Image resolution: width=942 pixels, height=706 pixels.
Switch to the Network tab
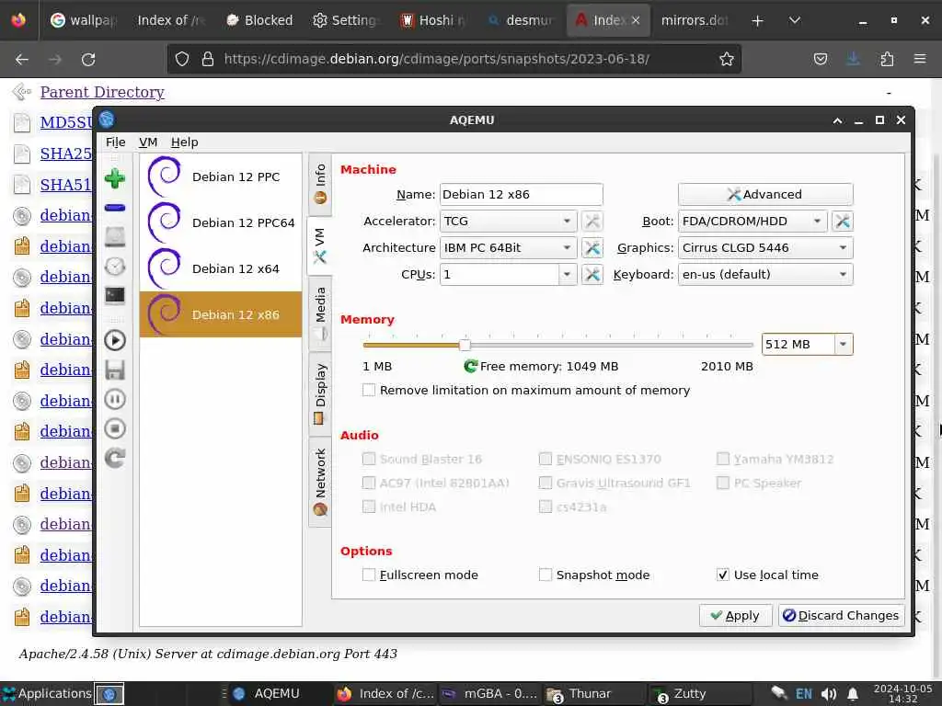click(x=320, y=482)
